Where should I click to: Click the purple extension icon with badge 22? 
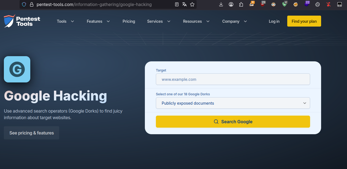tap(307, 4)
